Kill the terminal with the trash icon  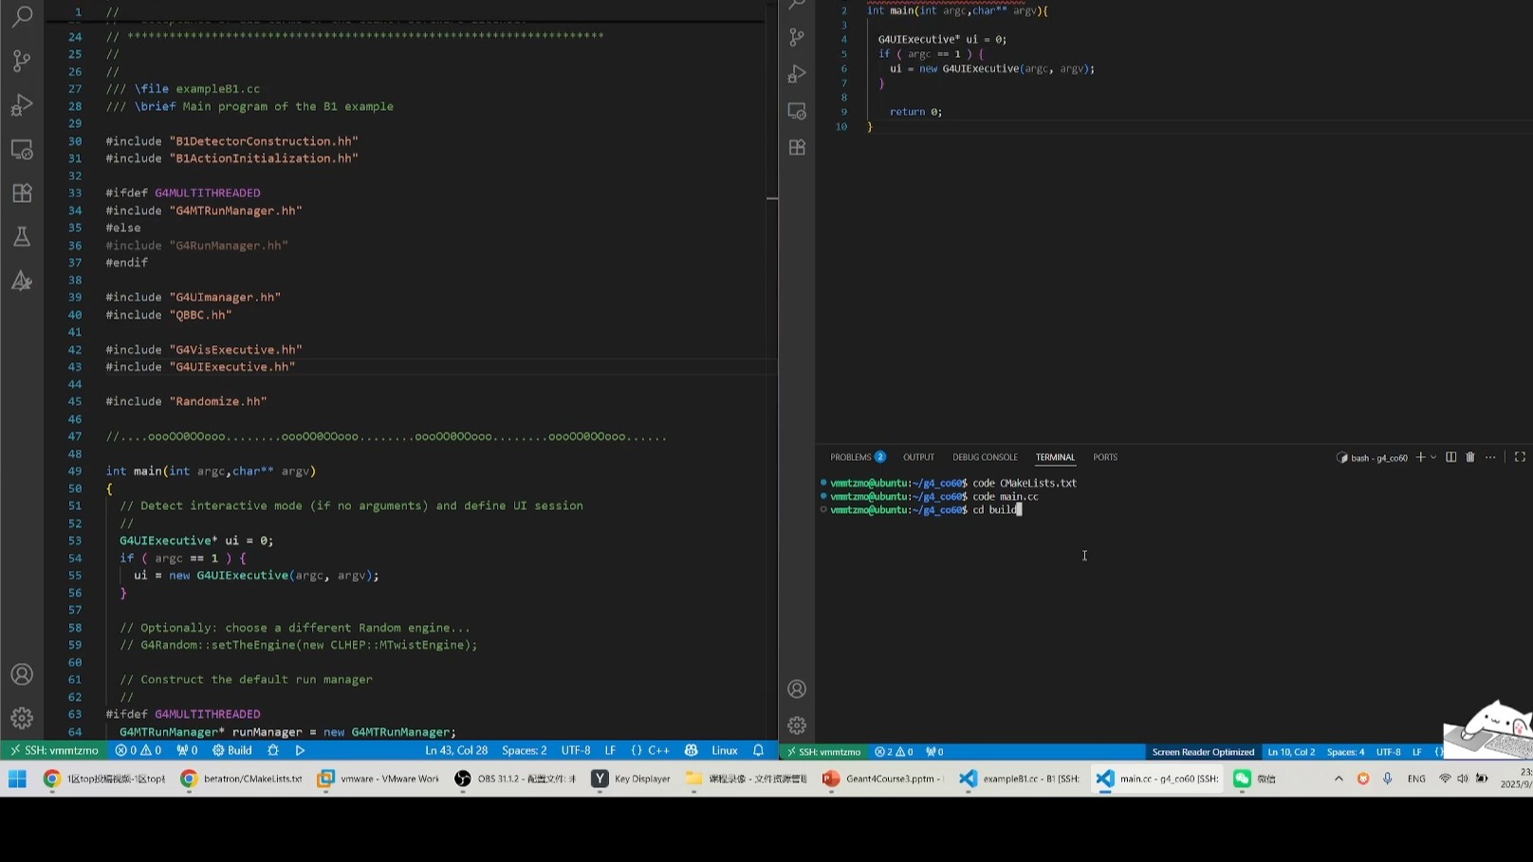tap(1470, 457)
